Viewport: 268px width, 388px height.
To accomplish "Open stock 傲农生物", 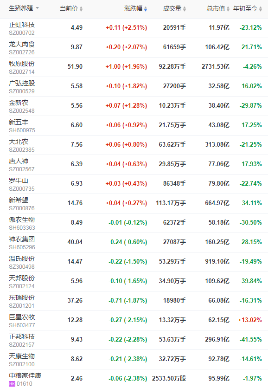I will (x=22, y=220).
